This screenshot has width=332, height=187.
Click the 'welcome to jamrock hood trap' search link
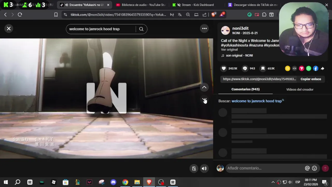[258, 101]
